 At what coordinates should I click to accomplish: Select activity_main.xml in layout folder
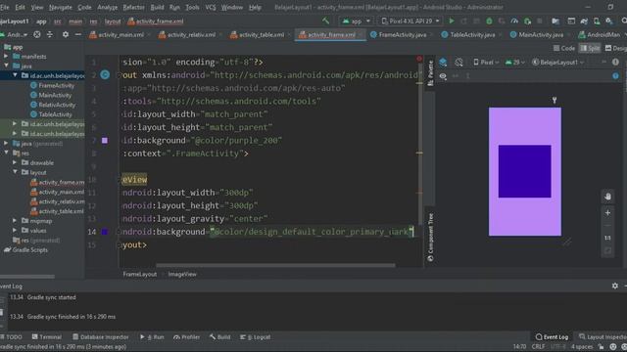(61, 192)
